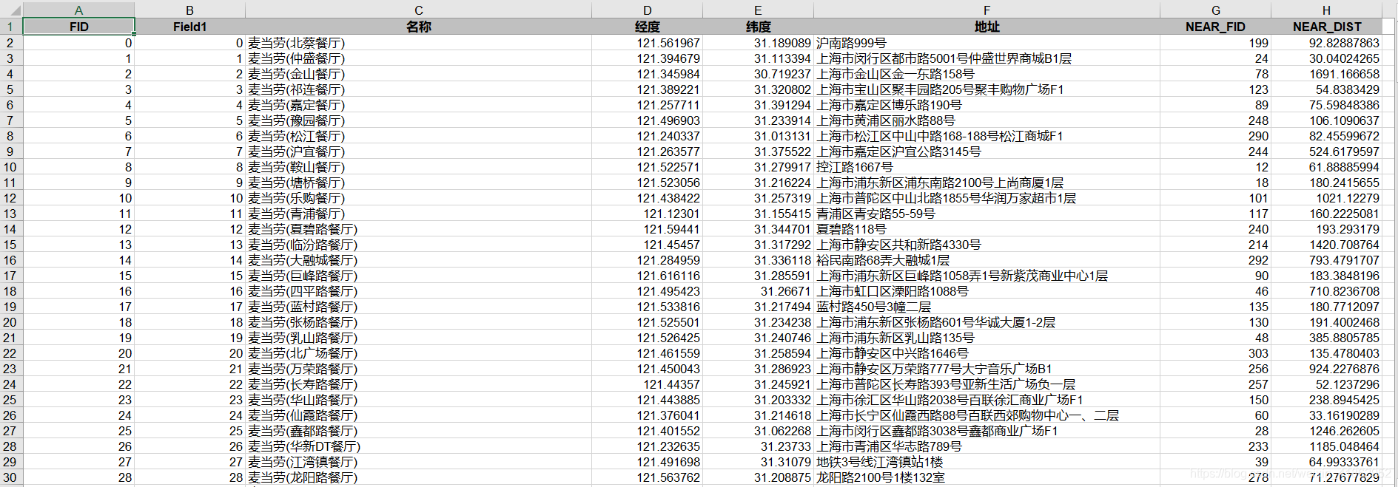Click the FID header cell
Viewport: 1398px width, 487px height.
78,27
